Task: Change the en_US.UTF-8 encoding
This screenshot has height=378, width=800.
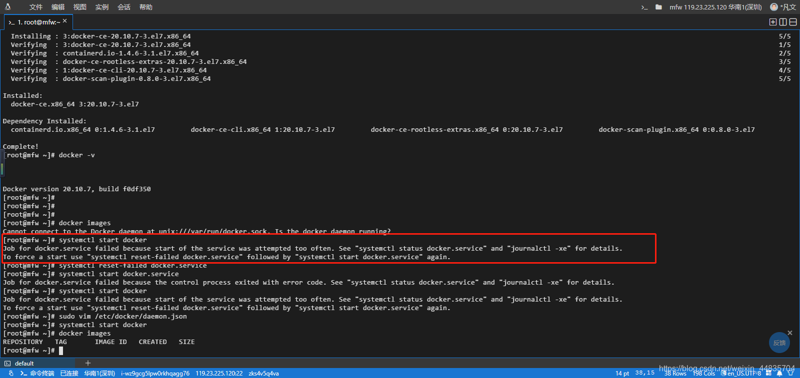Action: [x=740, y=373]
